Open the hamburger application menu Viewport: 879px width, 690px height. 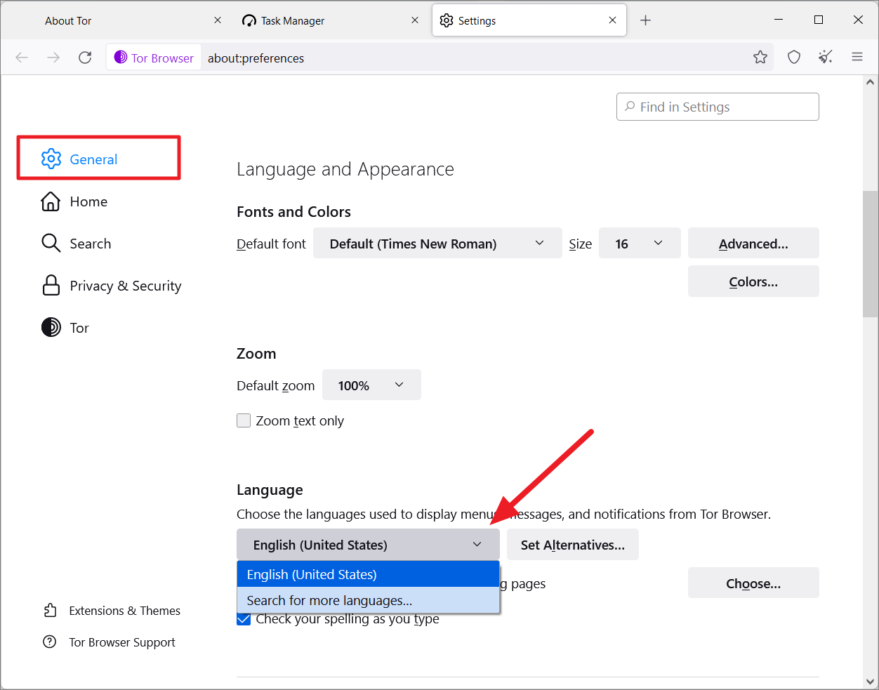coord(857,58)
